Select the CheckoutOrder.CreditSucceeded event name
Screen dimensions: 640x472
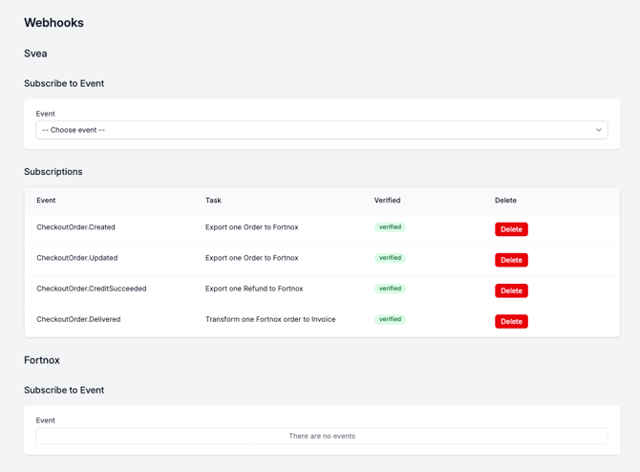coord(91,289)
